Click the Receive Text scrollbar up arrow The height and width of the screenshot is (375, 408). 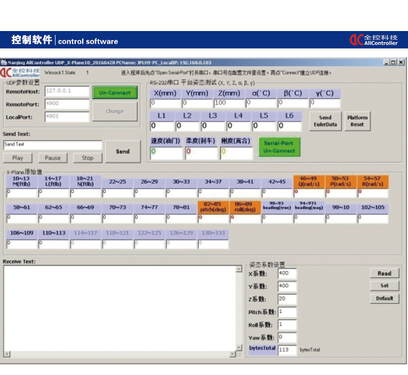(237, 269)
